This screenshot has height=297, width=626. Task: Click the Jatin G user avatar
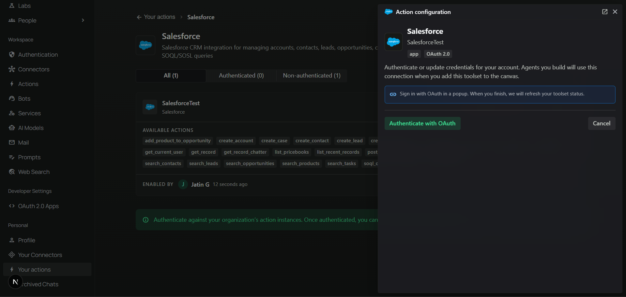[183, 184]
